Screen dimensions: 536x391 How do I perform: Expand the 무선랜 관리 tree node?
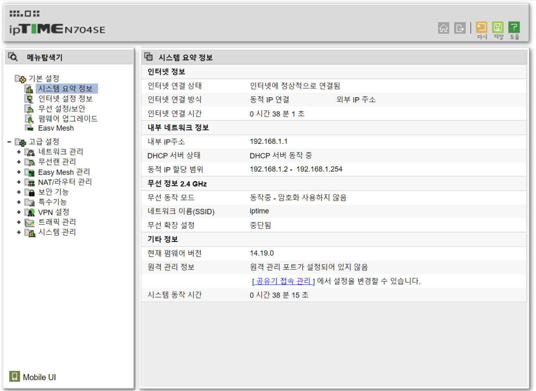point(19,162)
